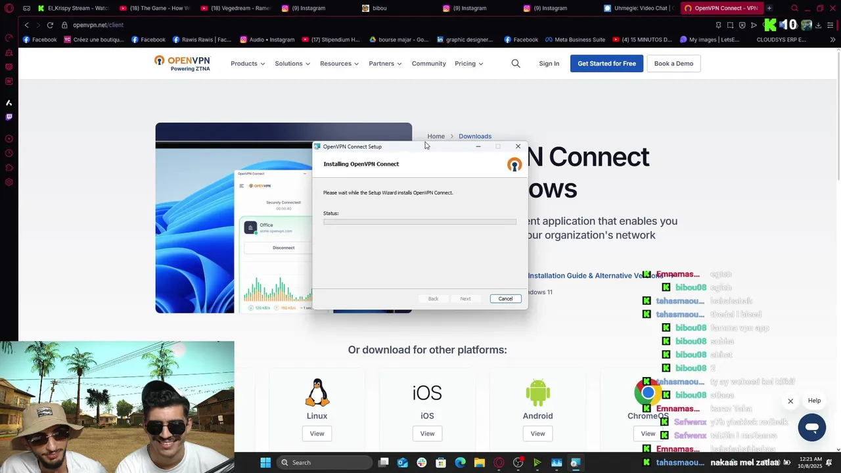841x473 pixels.
Task: Open the Twitch panel in Opera GX sidebar
Action: (9, 117)
